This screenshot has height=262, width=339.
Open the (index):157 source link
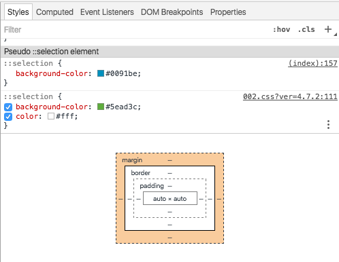coord(312,63)
